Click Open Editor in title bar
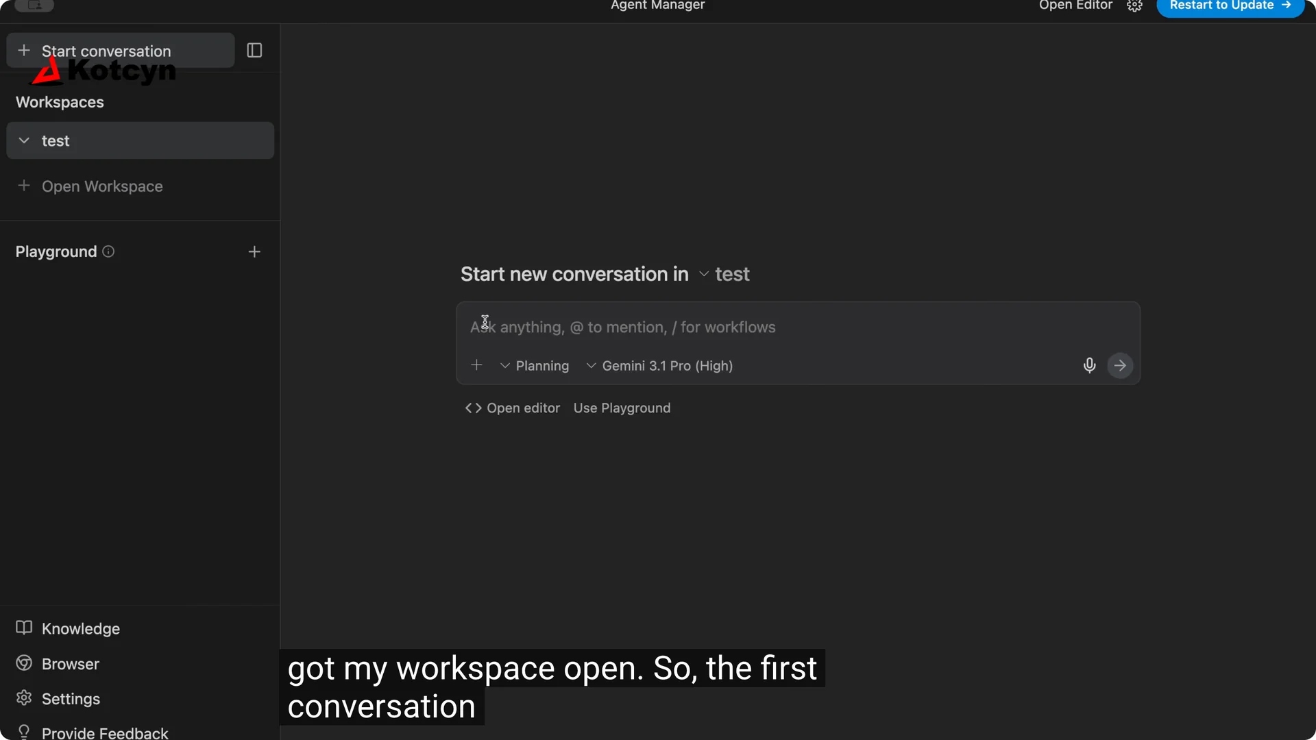Image resolution: width=1316 pixels, height=740 pixels. (x=1075, y=5)
